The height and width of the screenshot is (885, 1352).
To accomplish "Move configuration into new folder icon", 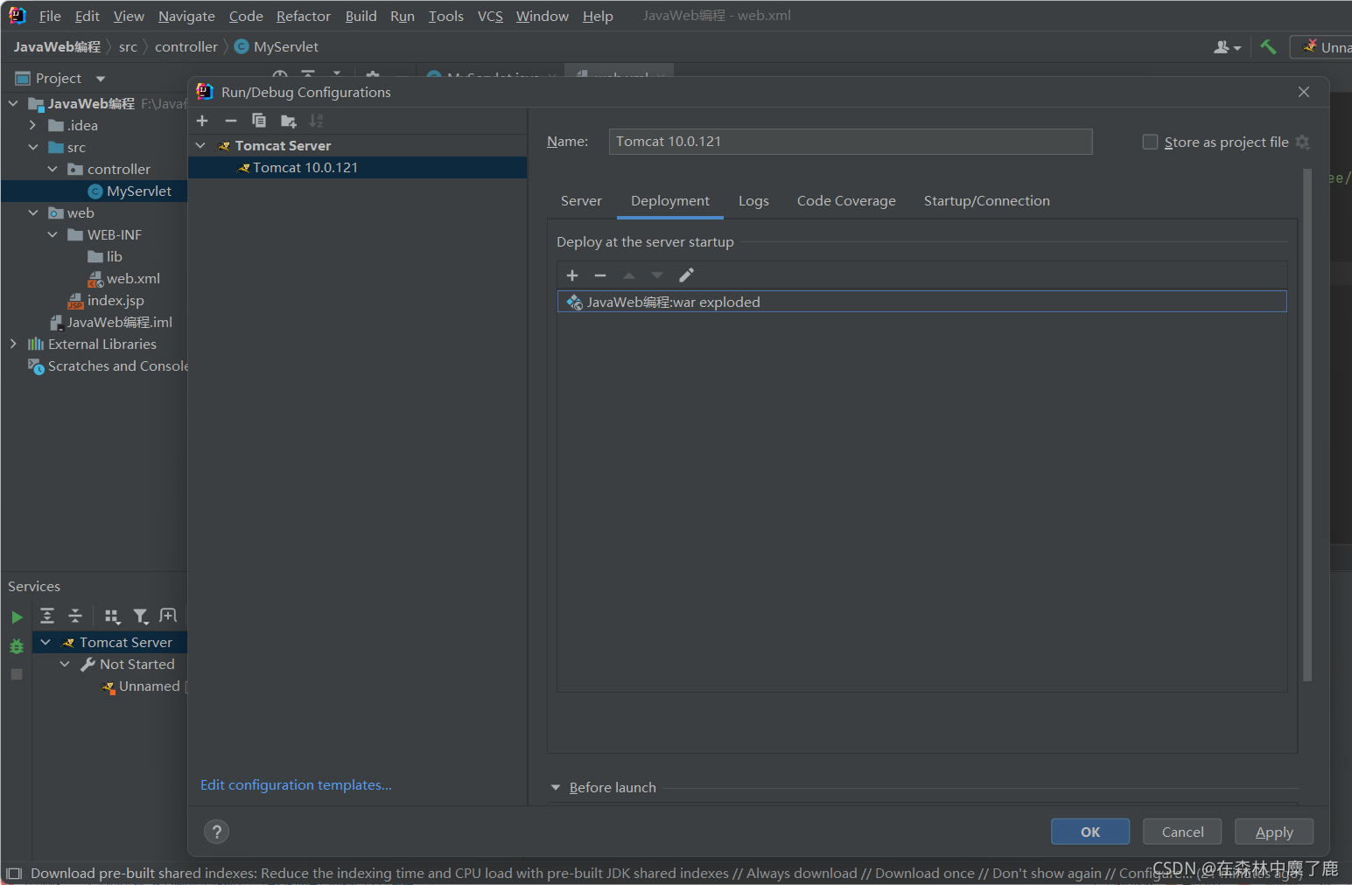I will click(288, 121).
